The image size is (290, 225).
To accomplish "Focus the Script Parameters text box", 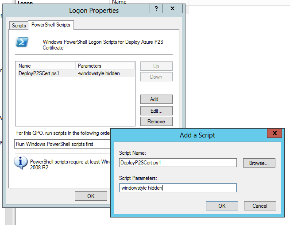I will [178, 188].
